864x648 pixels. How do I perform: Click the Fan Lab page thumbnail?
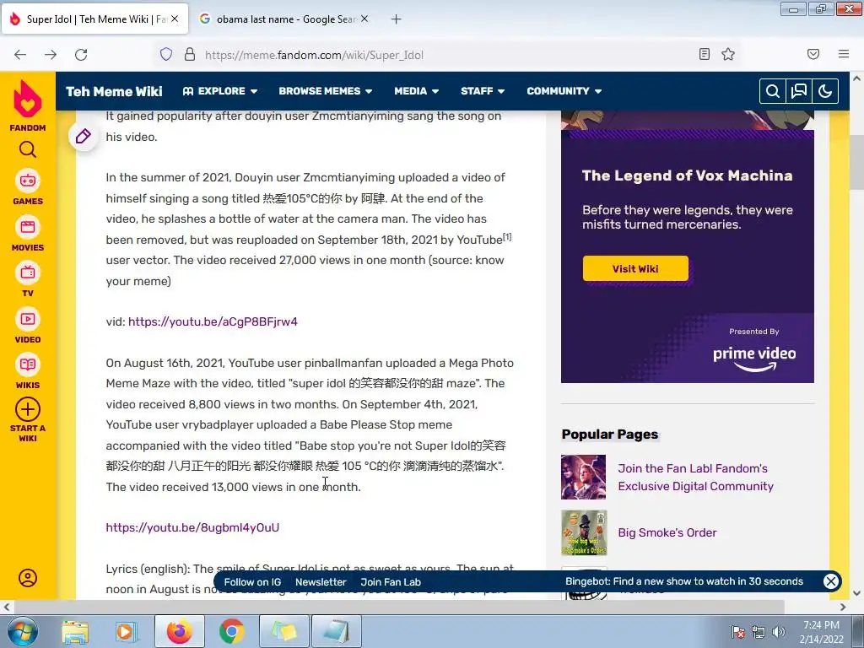584,478
